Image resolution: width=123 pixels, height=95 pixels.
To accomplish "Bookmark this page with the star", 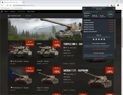I will (108, 5).
